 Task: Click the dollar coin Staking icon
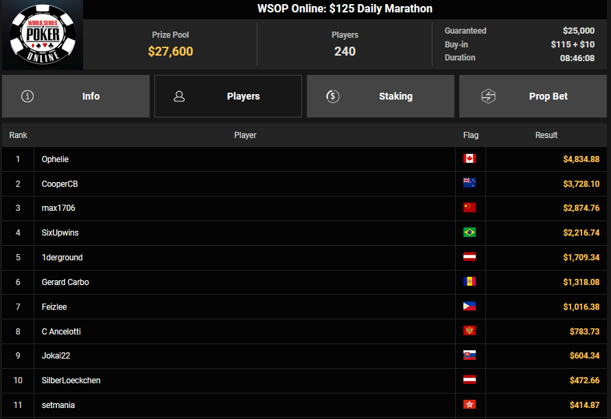coord(333,96)
